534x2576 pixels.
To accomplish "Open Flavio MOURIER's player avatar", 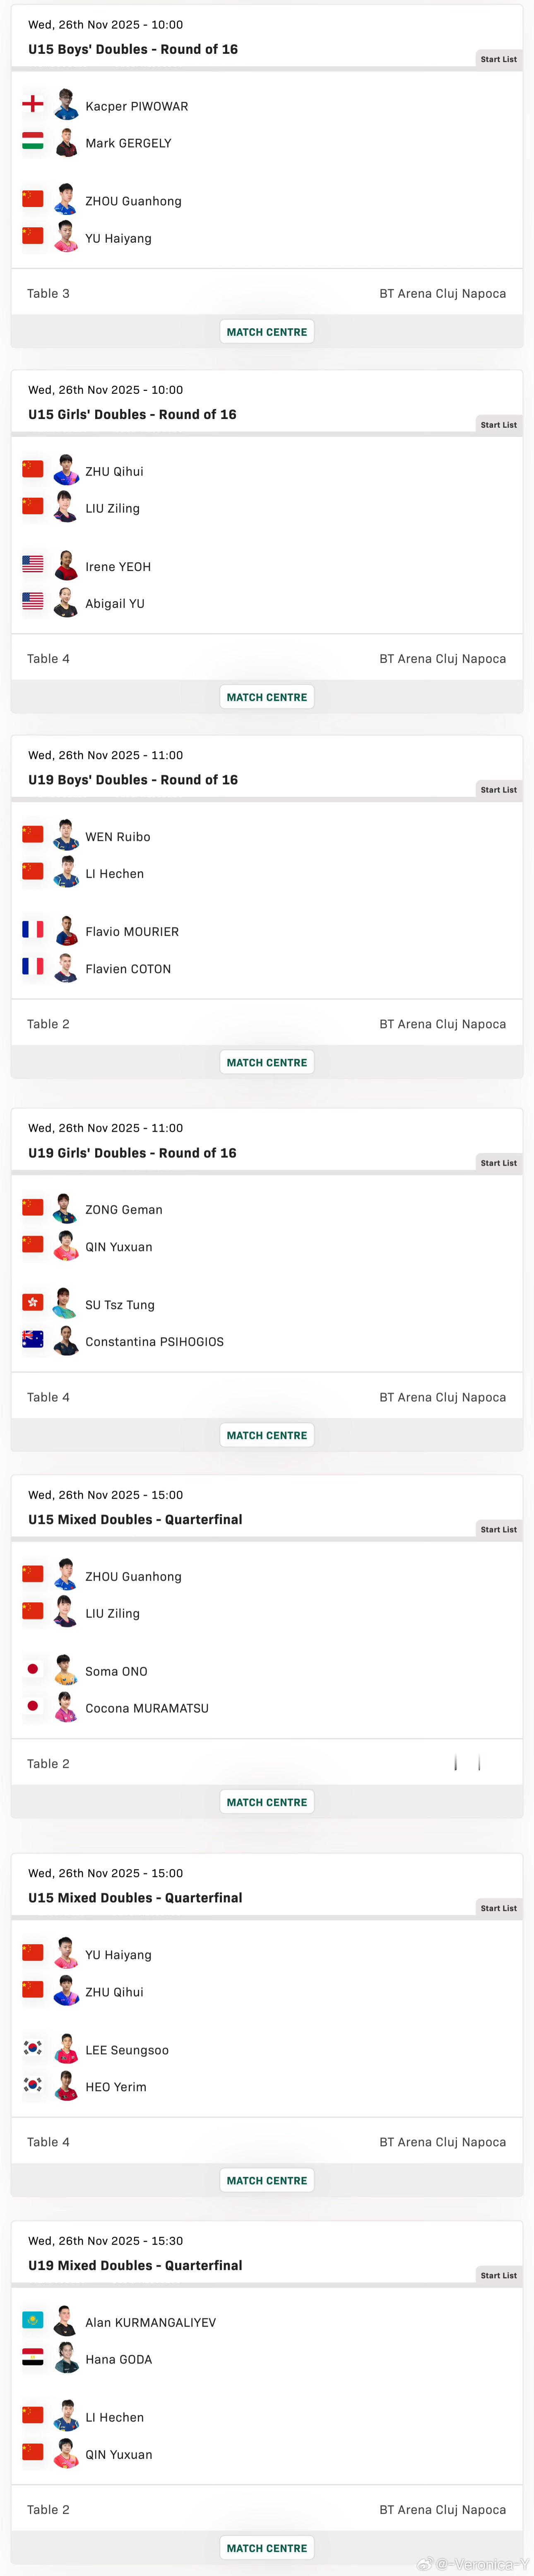I will point(66,931).
